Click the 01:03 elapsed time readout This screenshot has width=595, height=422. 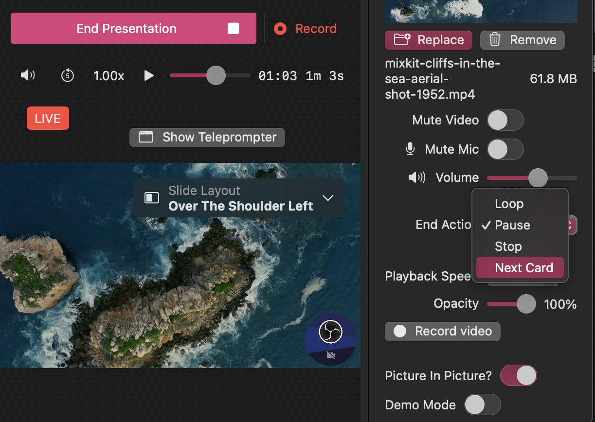point(277,76)
